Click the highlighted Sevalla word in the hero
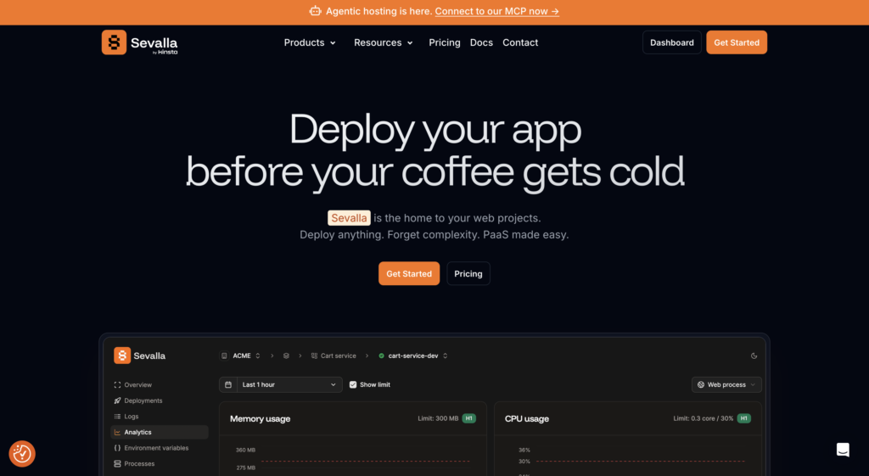 (349, 218)
